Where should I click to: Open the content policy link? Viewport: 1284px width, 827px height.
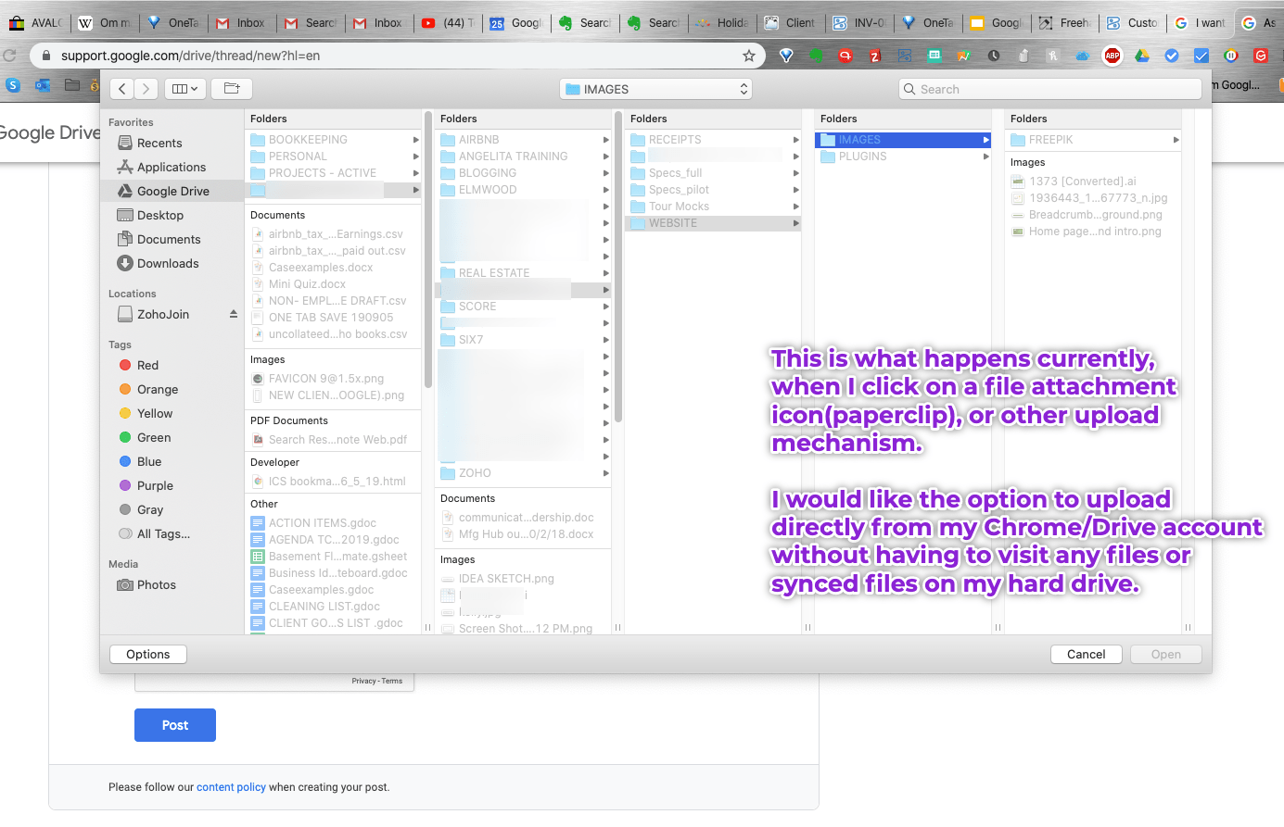coord(231,785)
